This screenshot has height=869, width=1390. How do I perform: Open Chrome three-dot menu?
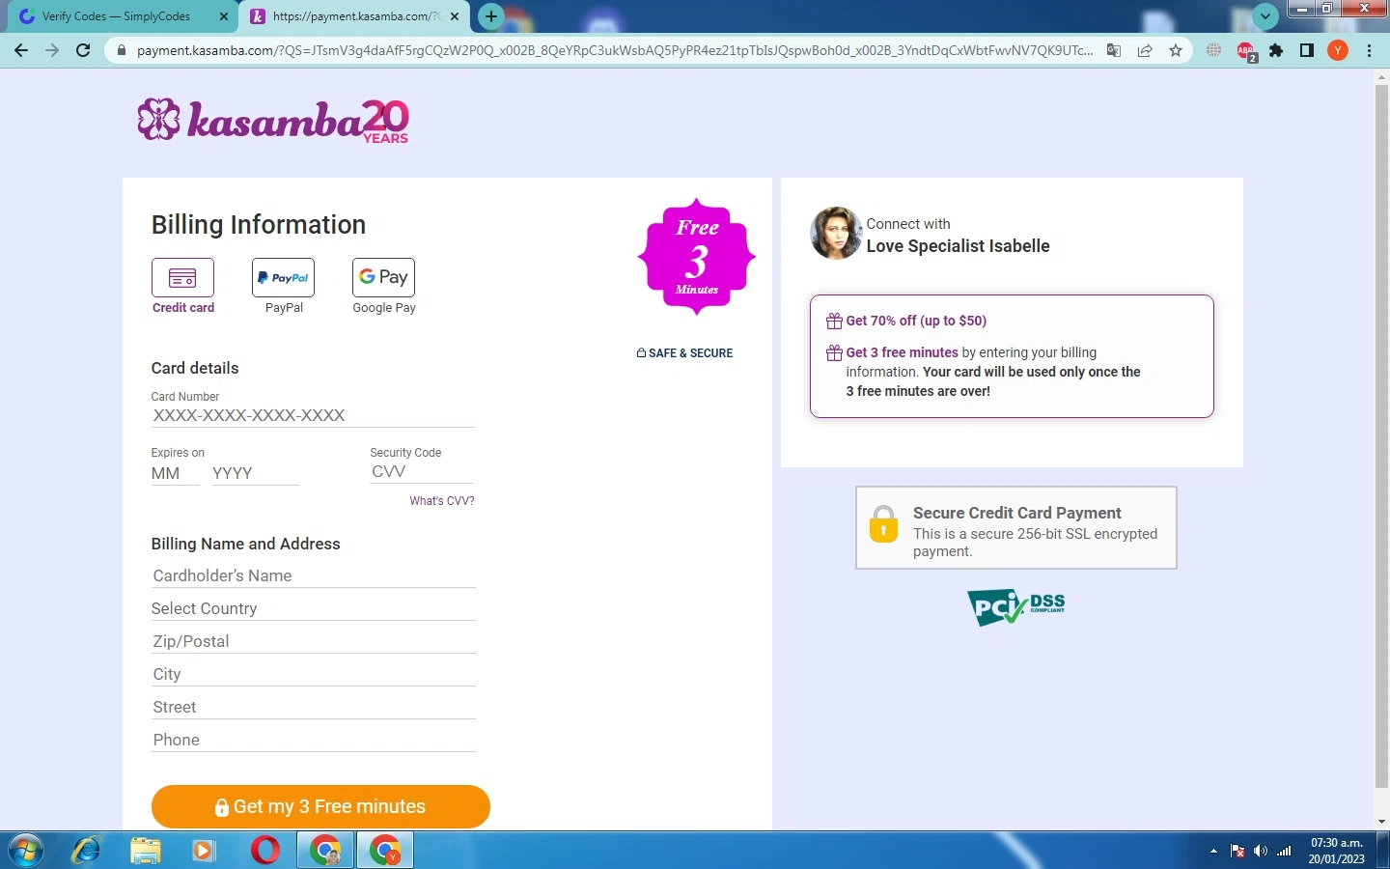click(x=1370, y=50)
